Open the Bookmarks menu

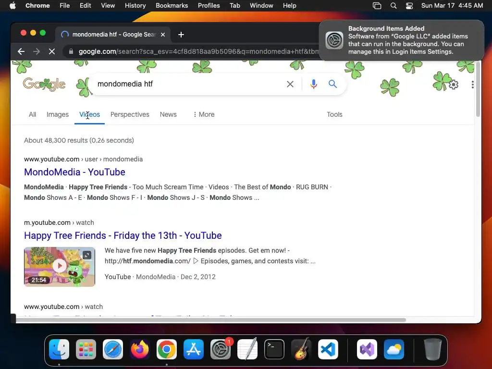coord(172,6)
